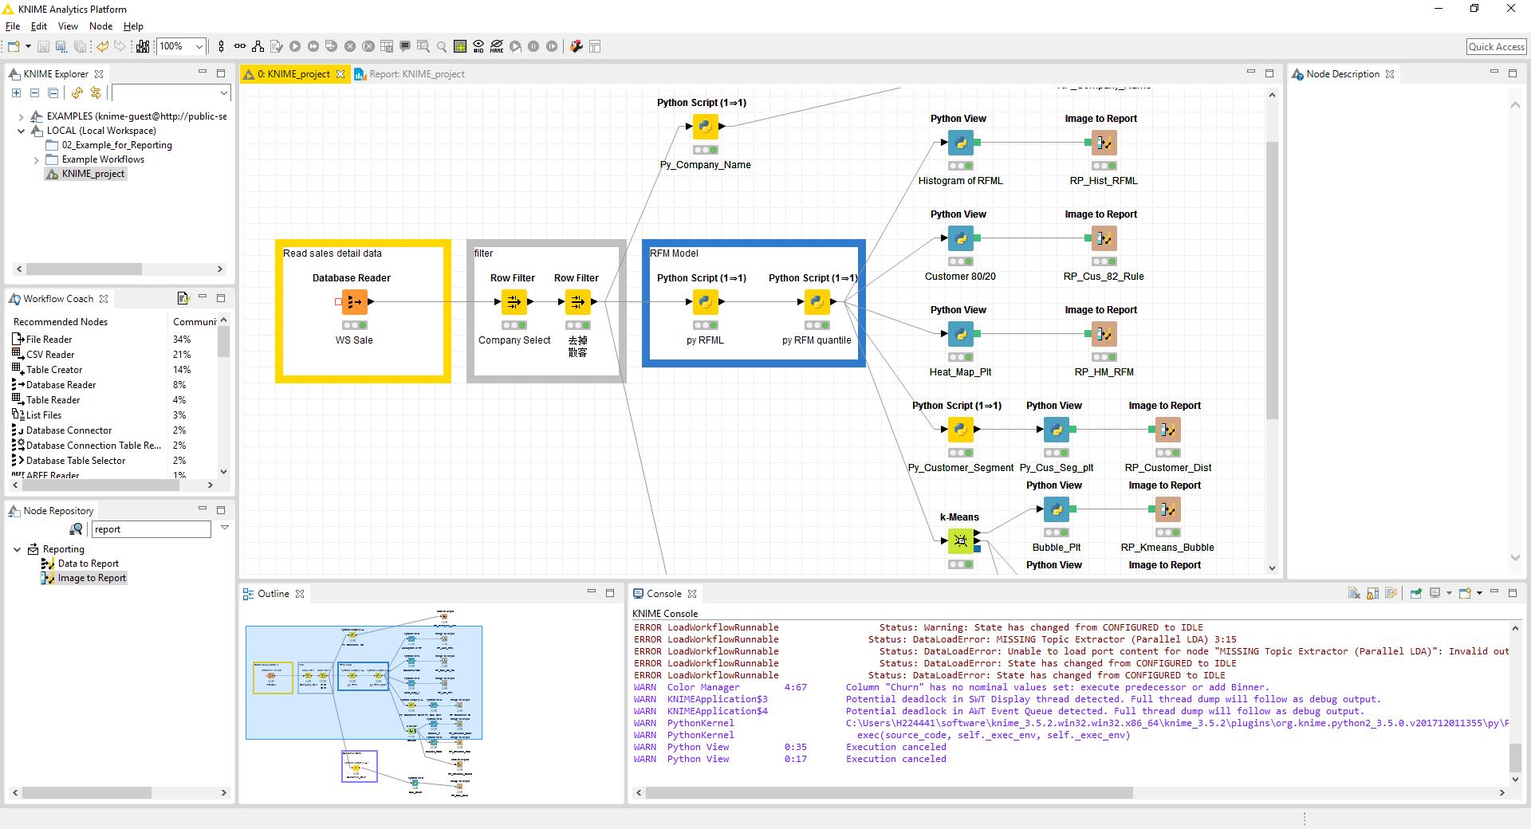Open the zoom level dropdown showing 100%

tap(199, 46)
